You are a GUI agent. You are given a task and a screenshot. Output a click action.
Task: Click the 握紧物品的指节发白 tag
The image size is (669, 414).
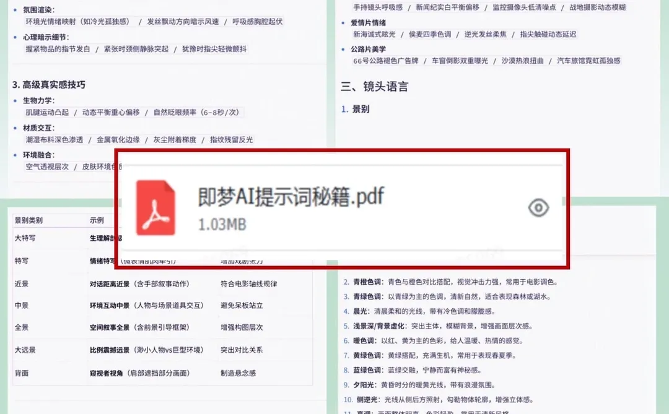click(x=60, y=48)
